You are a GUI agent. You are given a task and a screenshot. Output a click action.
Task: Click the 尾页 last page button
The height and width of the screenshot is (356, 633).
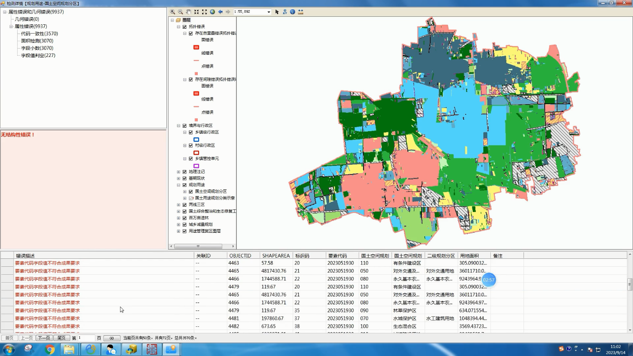(61, 338)
